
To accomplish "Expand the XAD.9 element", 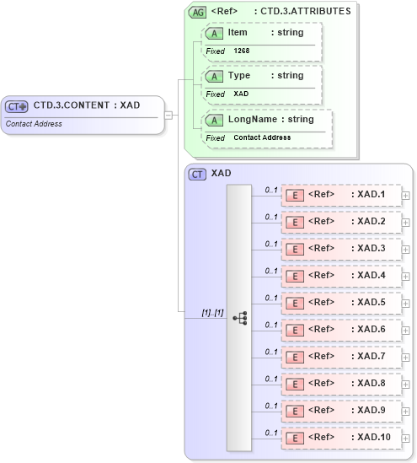I will click(405, 412).
